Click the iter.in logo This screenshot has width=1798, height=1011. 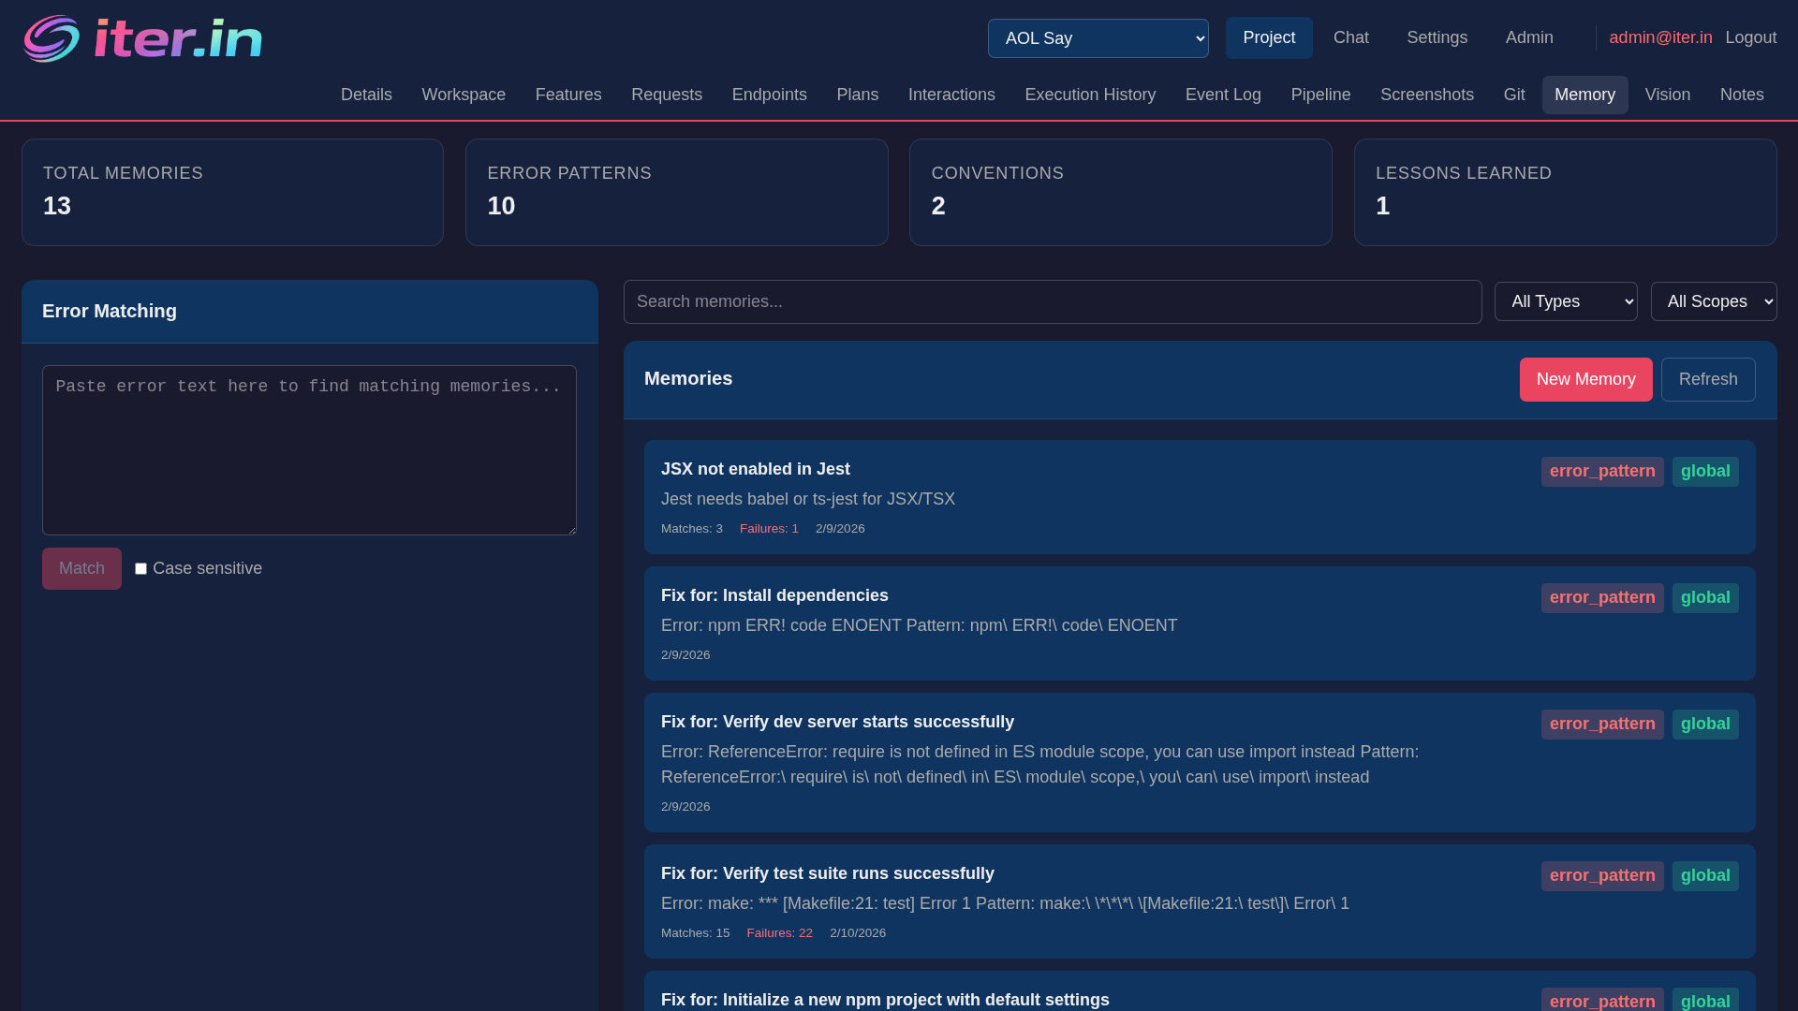point(141,37)
